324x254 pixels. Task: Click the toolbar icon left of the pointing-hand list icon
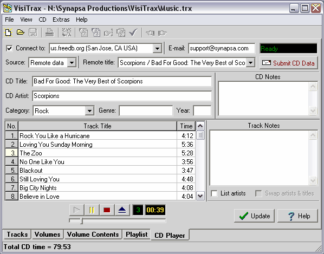point(96,32)
